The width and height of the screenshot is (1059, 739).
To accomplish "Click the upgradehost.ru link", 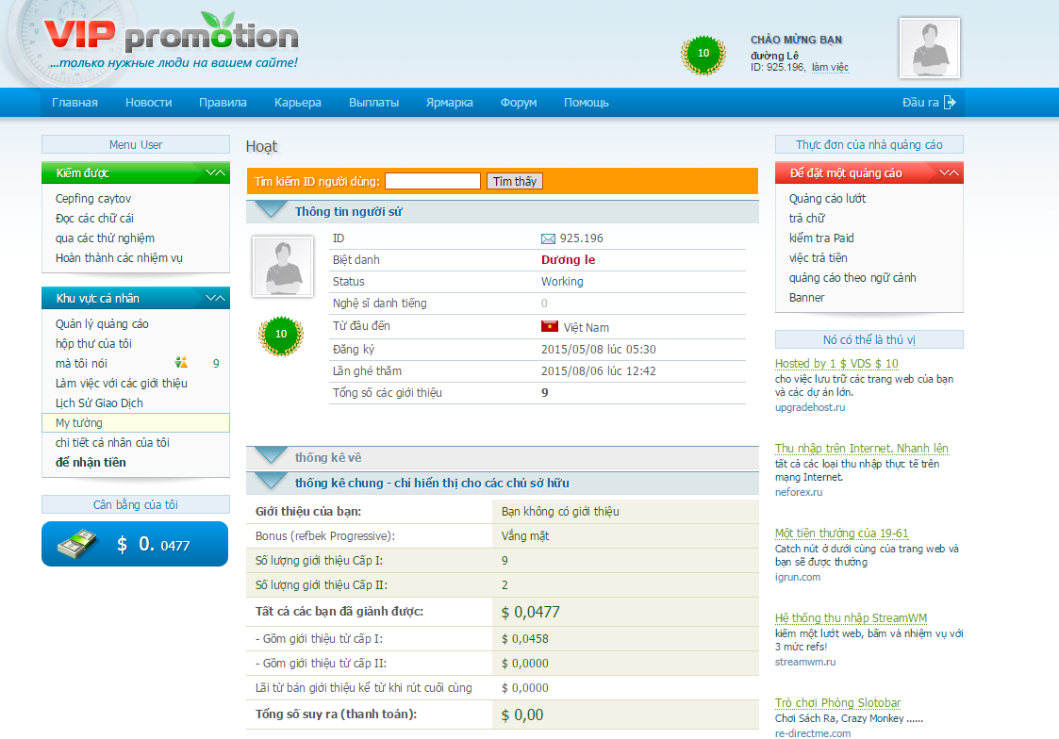I will (x=810, y=407).
